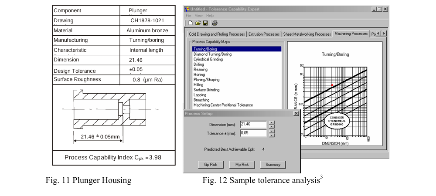Select Drilling in the process list

pyautogui.click(x=198, y=64)
